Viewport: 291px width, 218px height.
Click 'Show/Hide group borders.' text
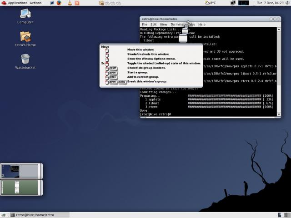pyautogui.click(x=146, y=68)
